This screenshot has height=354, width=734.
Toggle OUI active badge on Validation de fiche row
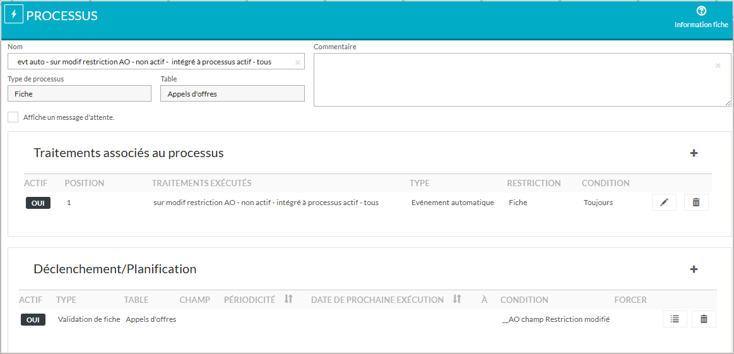(33, 319)
